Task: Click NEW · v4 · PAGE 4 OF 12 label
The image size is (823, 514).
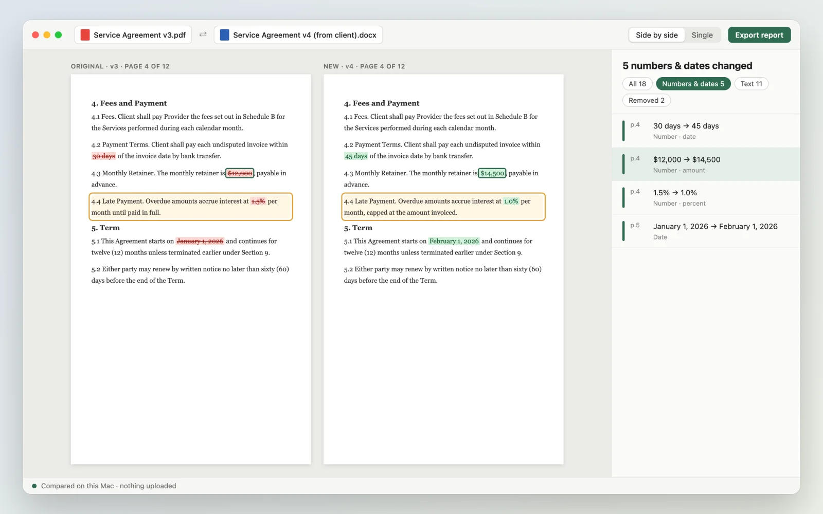Action: (364, 66)
